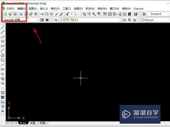Viewport: 170px width, 127px height.
Task: Open the Express menu
Action: point(138,8)
